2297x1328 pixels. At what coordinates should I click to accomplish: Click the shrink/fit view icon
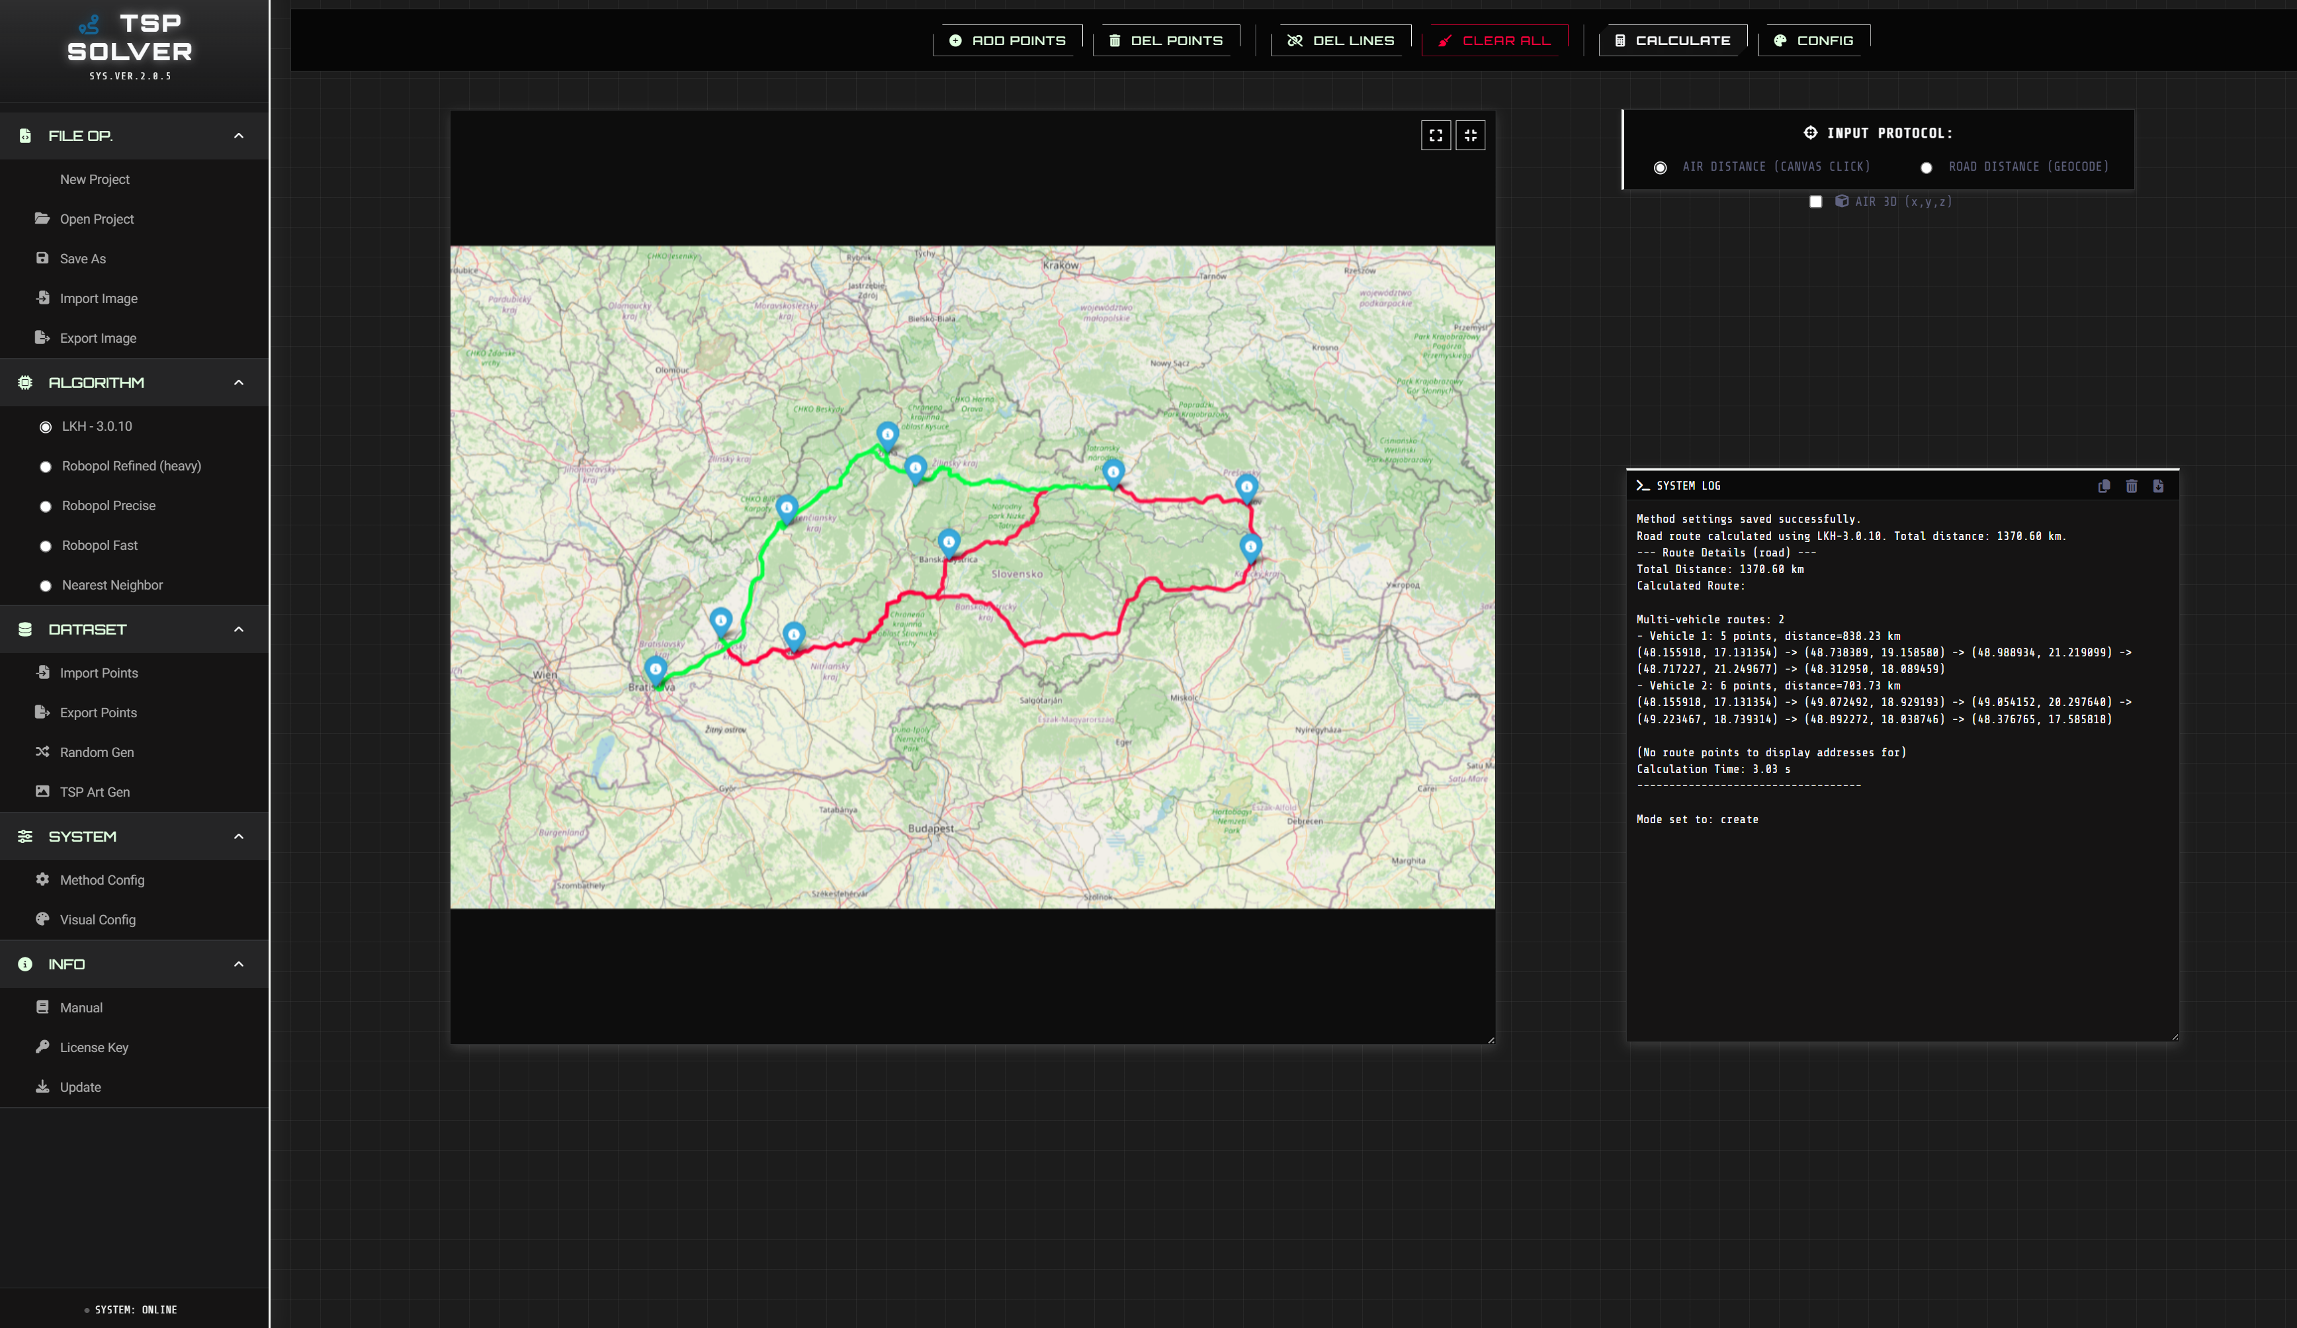[x=1470, y=135]
